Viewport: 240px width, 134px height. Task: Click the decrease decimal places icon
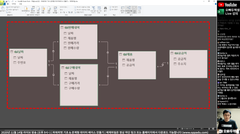pyautogui.click(x=72, y=12)
